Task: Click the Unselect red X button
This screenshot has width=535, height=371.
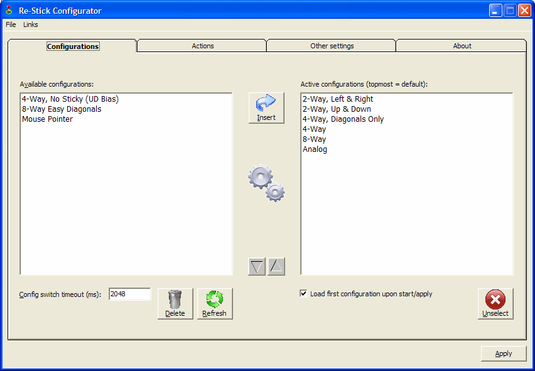Action: [x=495, y=303]
